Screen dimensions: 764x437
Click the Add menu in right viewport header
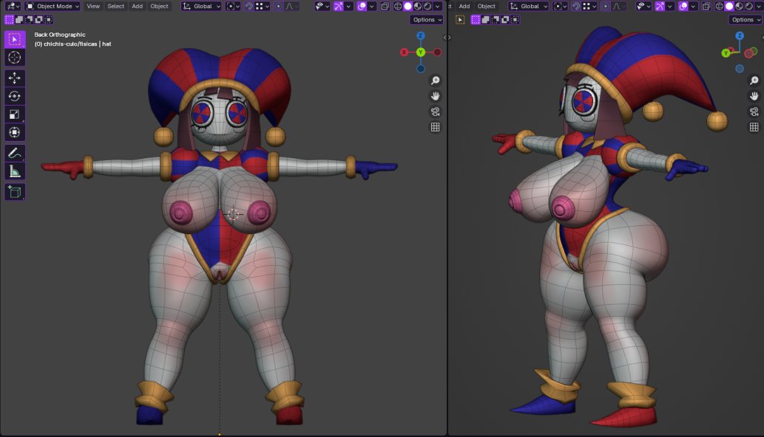(x=464, y=6)
